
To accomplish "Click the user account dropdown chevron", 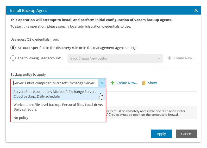I will click(x=159, y=58).
